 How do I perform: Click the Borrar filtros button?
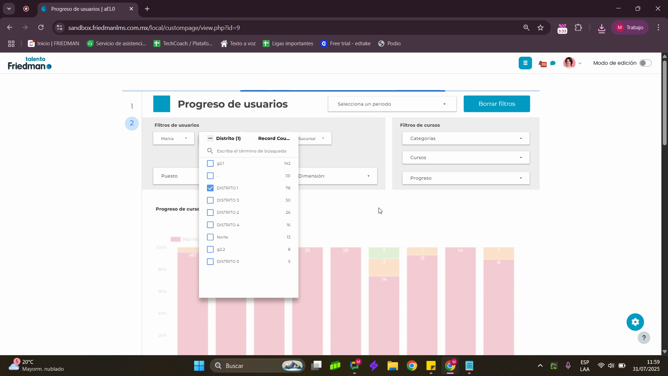[x=496, y=104]
